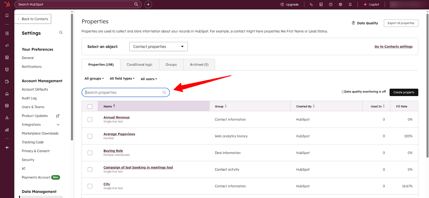Open the content icon in left rail
This screenshot has width=429, height=198.
pyautogui.click(x=7, y=57)
